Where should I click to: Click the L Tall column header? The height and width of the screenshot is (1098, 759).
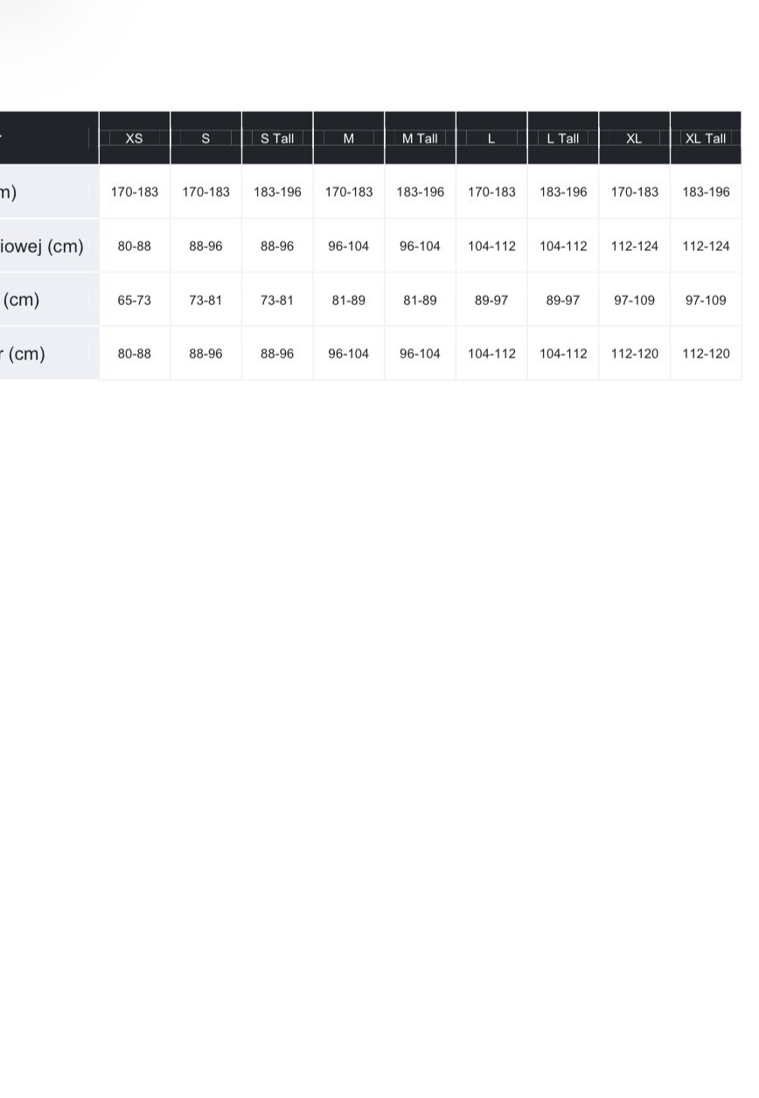coord(563,138)
